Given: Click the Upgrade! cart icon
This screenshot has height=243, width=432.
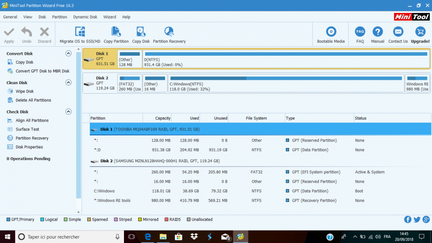Looking at the screenshot, I should (420, 32).
